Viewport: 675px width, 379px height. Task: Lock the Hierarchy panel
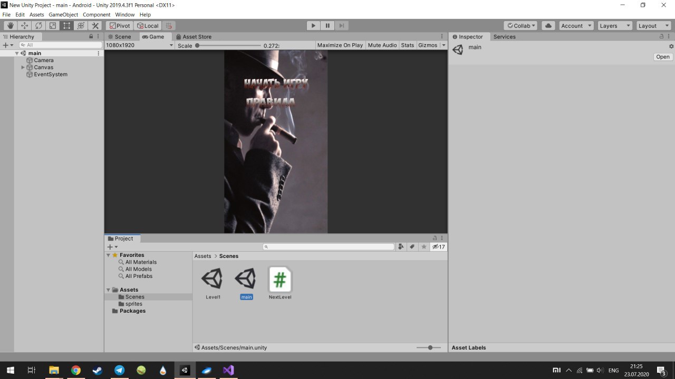coord(91,37)
